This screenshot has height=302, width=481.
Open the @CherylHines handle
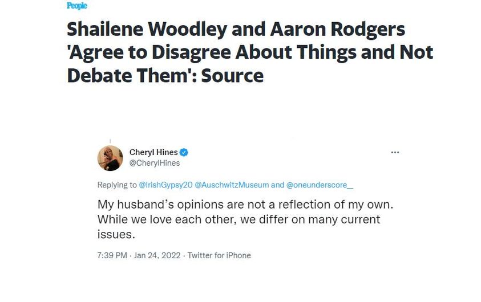point(155,163)
